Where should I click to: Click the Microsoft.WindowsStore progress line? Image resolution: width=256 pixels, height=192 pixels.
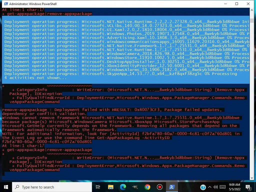(127, 58)
